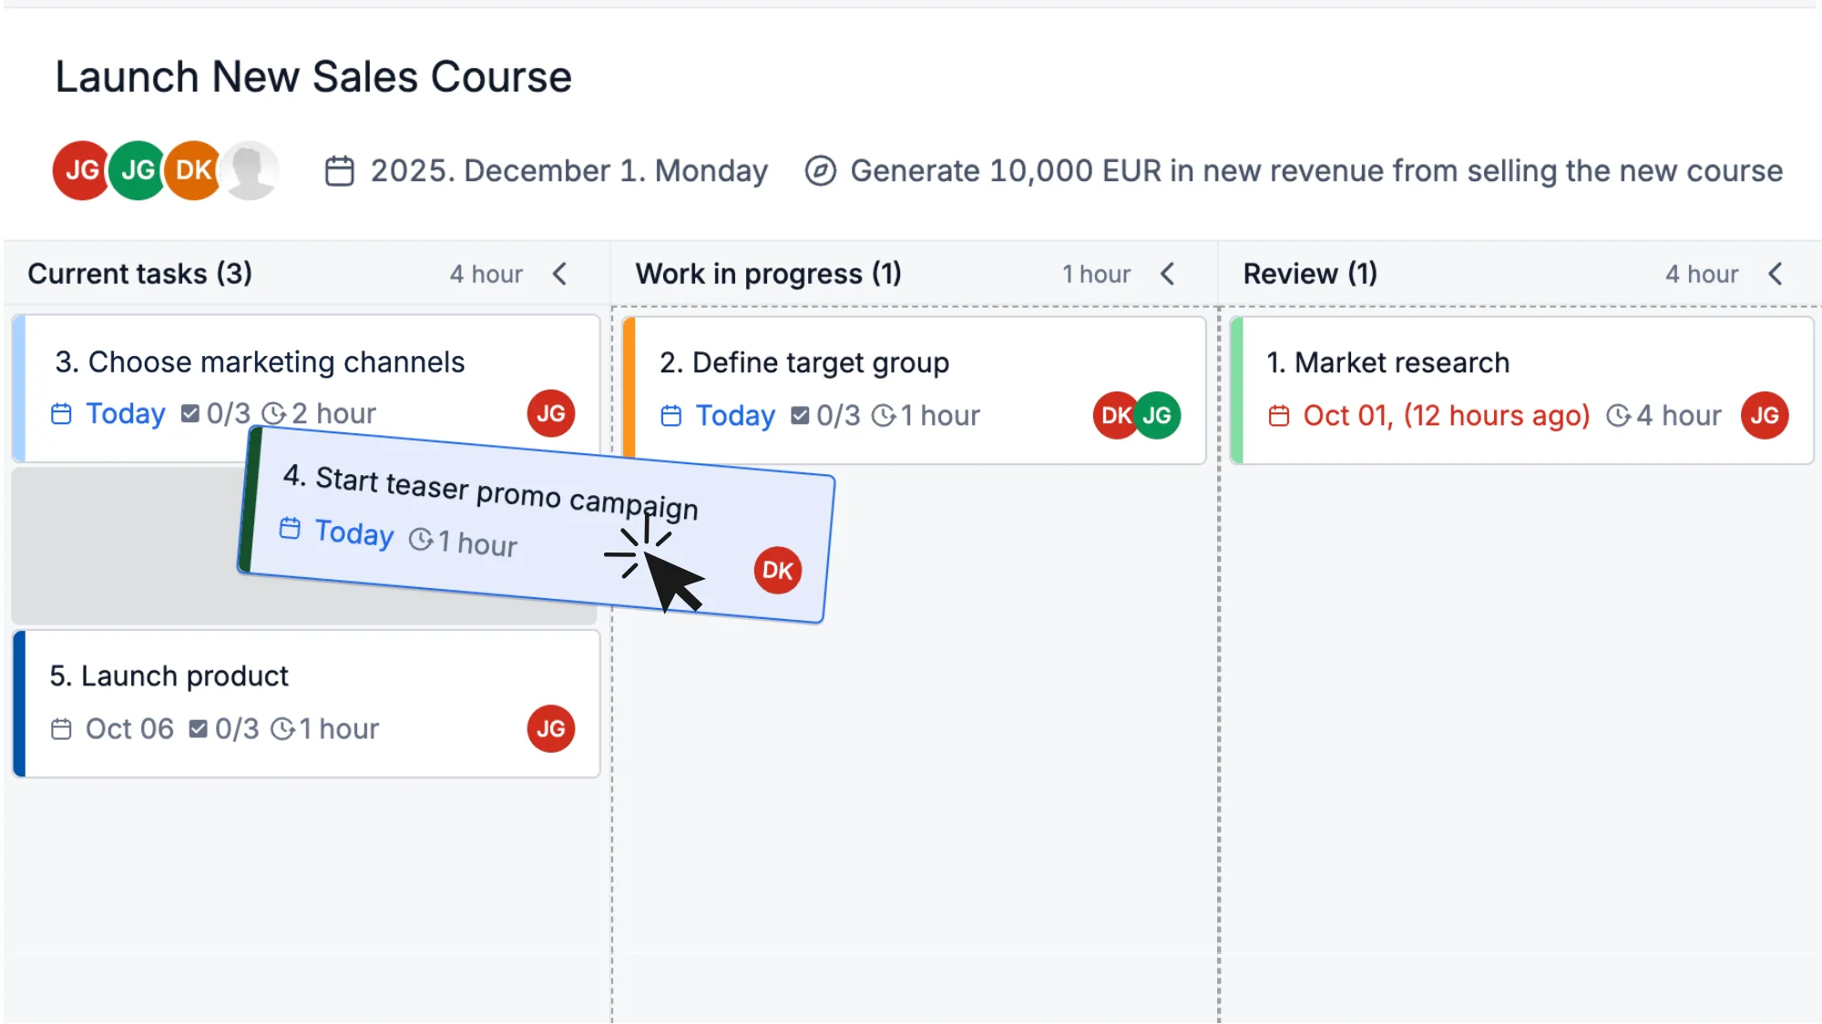This screenshot has width=1822, height=1024.
Task: Click the revenue goal target icon
Action: click(x=820, y=171)
